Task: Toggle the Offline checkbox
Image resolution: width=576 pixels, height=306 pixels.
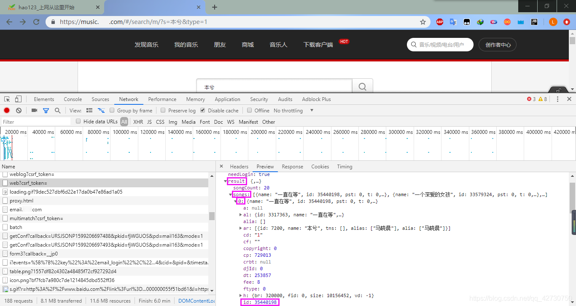Action: point(250,110)
